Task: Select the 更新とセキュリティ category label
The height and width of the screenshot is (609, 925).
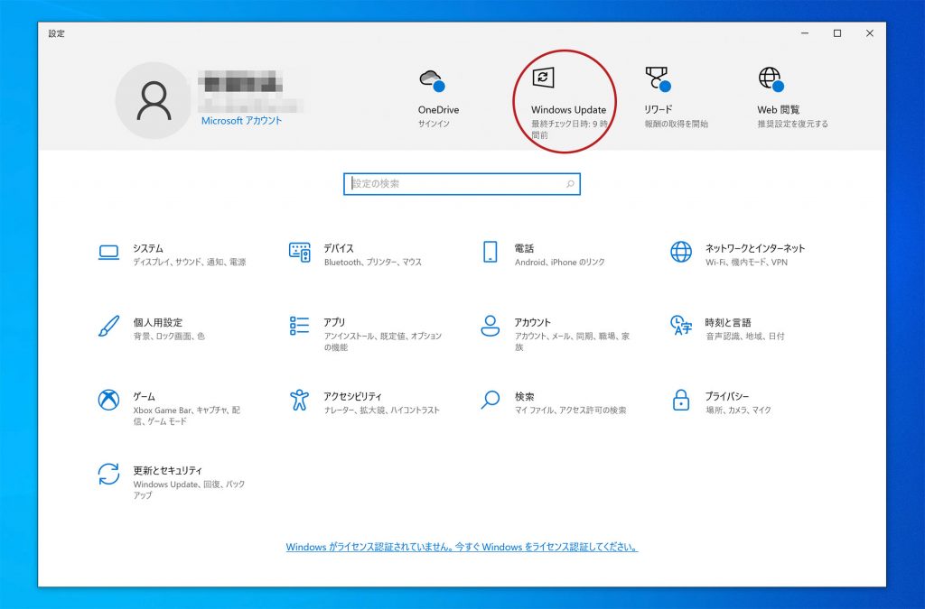Action: coord(167,471)
